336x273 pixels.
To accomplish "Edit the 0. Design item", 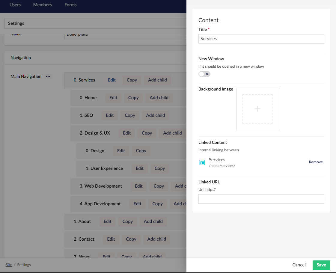I will click(x=121, y=151).
